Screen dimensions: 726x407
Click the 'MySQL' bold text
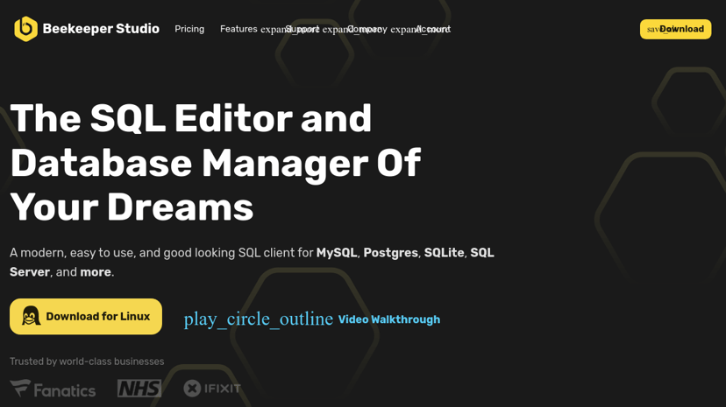click(x=337, y=253)
